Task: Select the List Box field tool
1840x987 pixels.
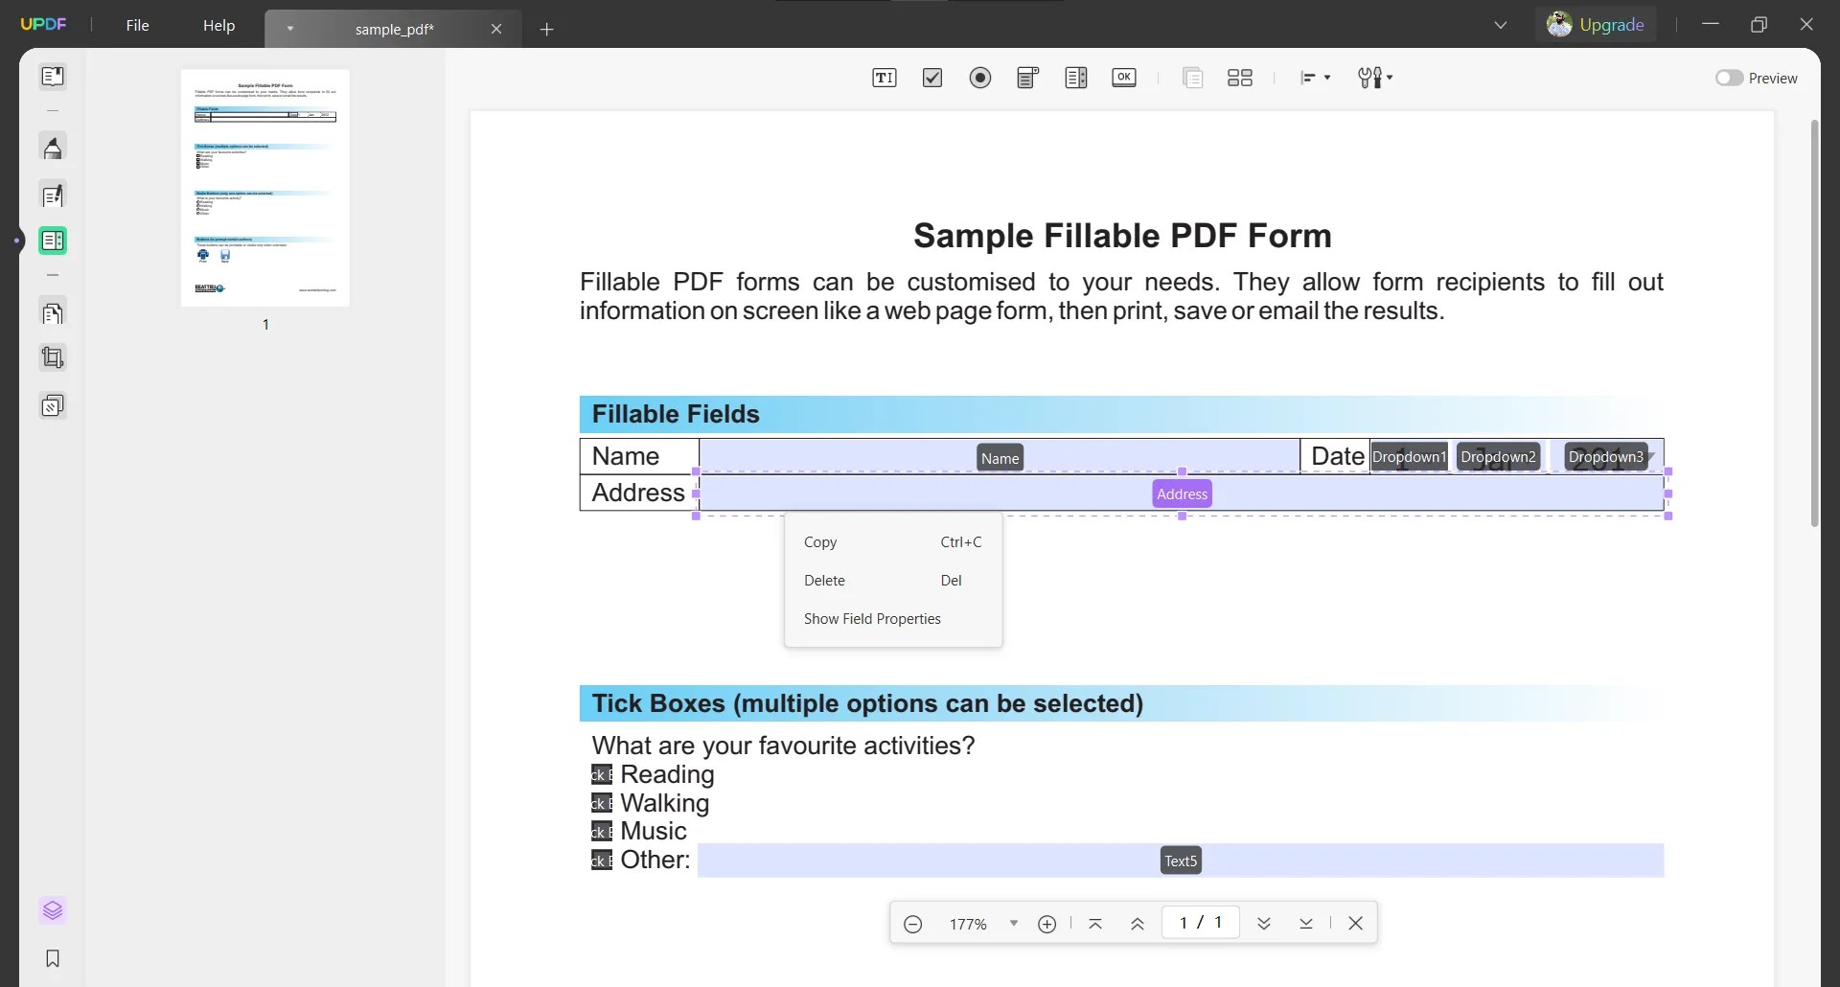Action: pyautogui.click(x=1076, y=78)
